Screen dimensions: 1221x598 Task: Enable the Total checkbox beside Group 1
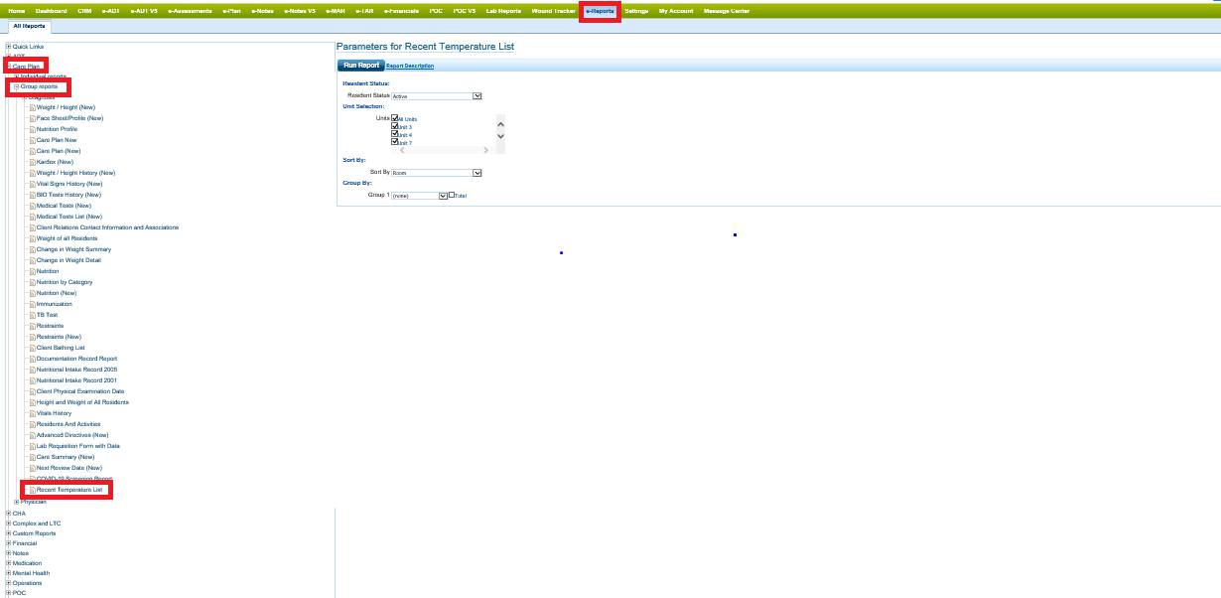pos(452,195)
